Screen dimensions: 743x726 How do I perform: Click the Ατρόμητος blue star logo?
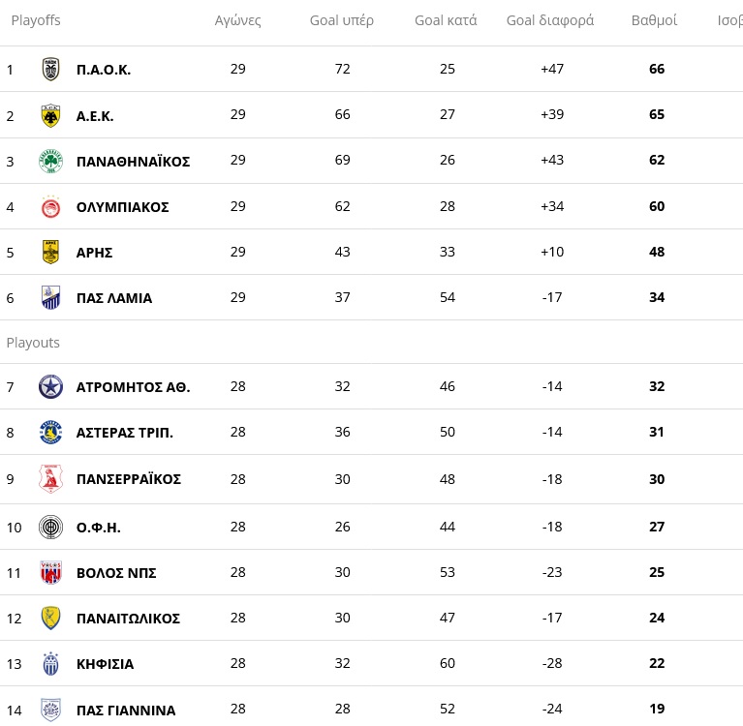pyautogui.click(x=50, y=386)
